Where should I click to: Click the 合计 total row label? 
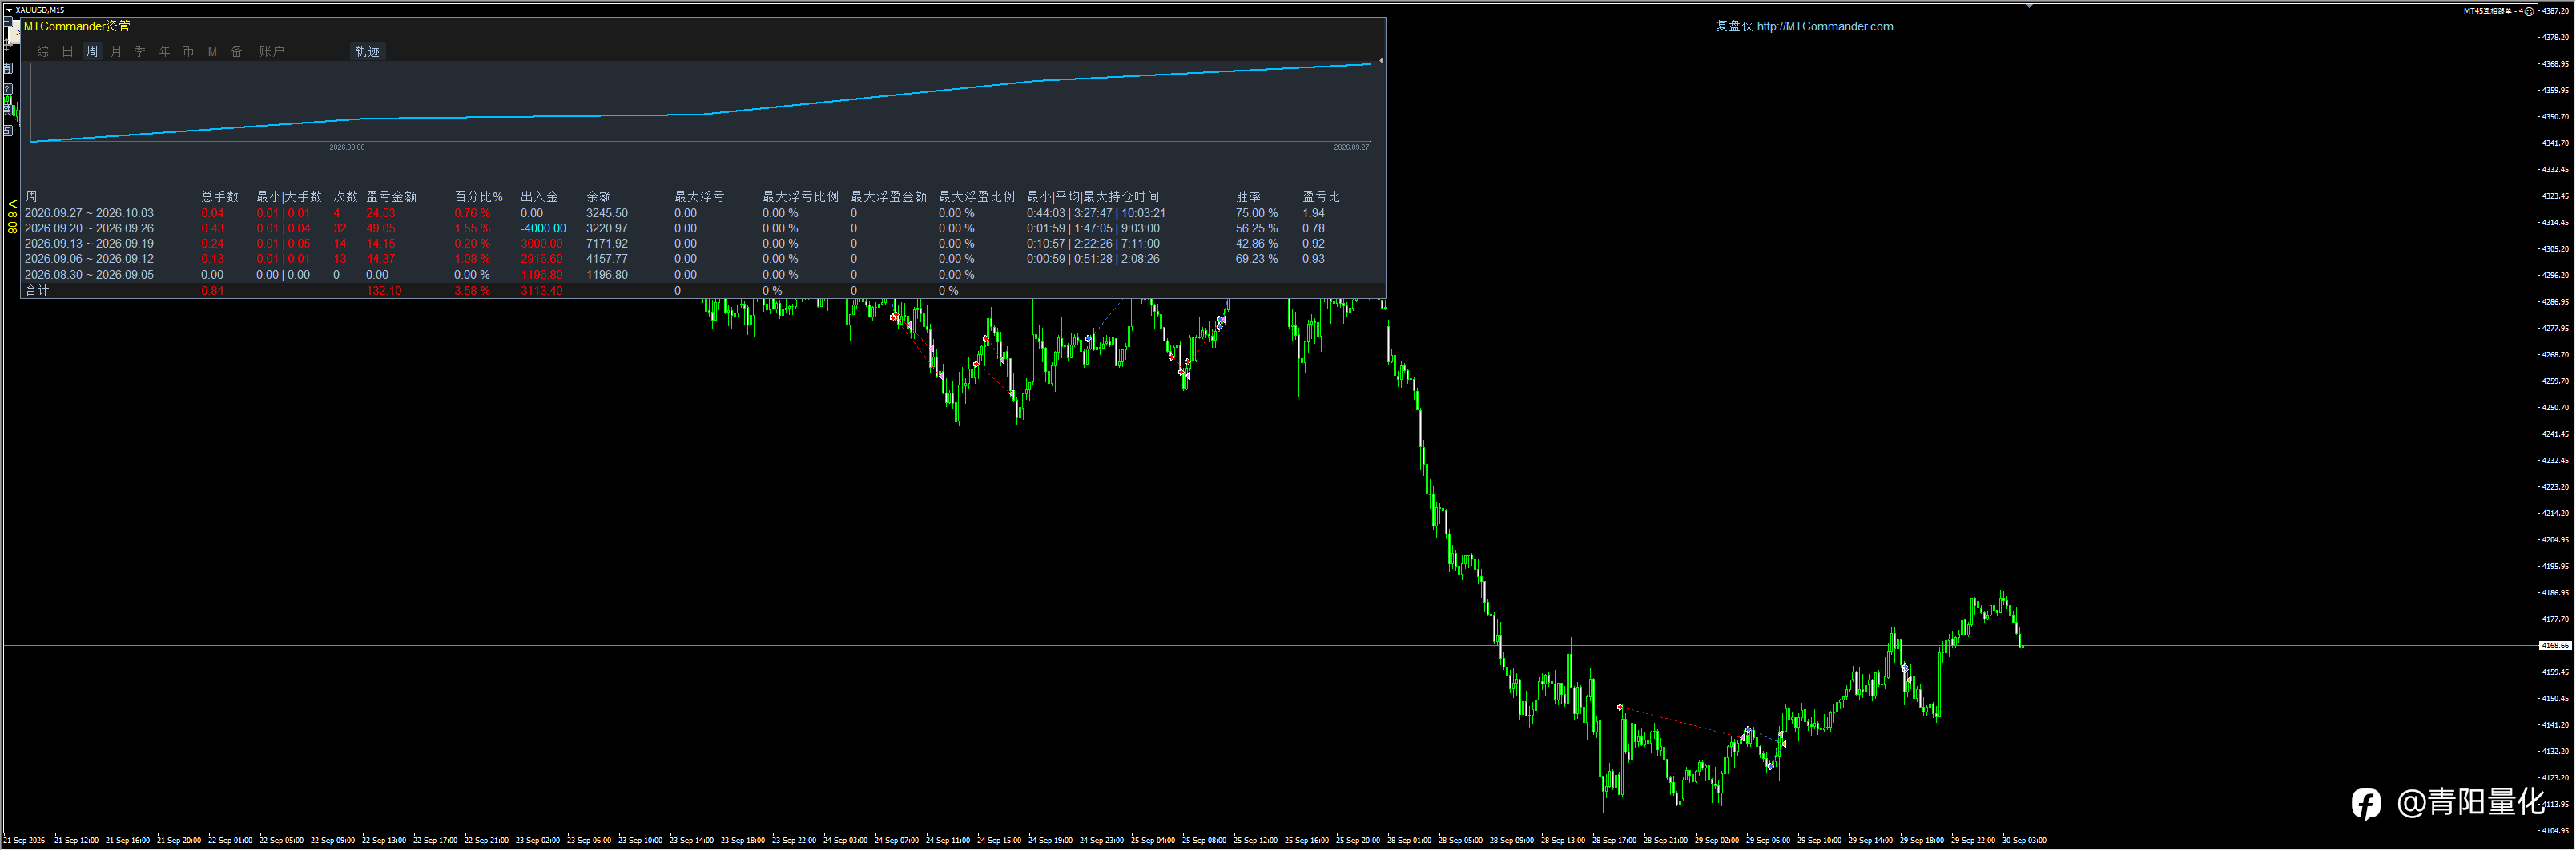(37, 291)
